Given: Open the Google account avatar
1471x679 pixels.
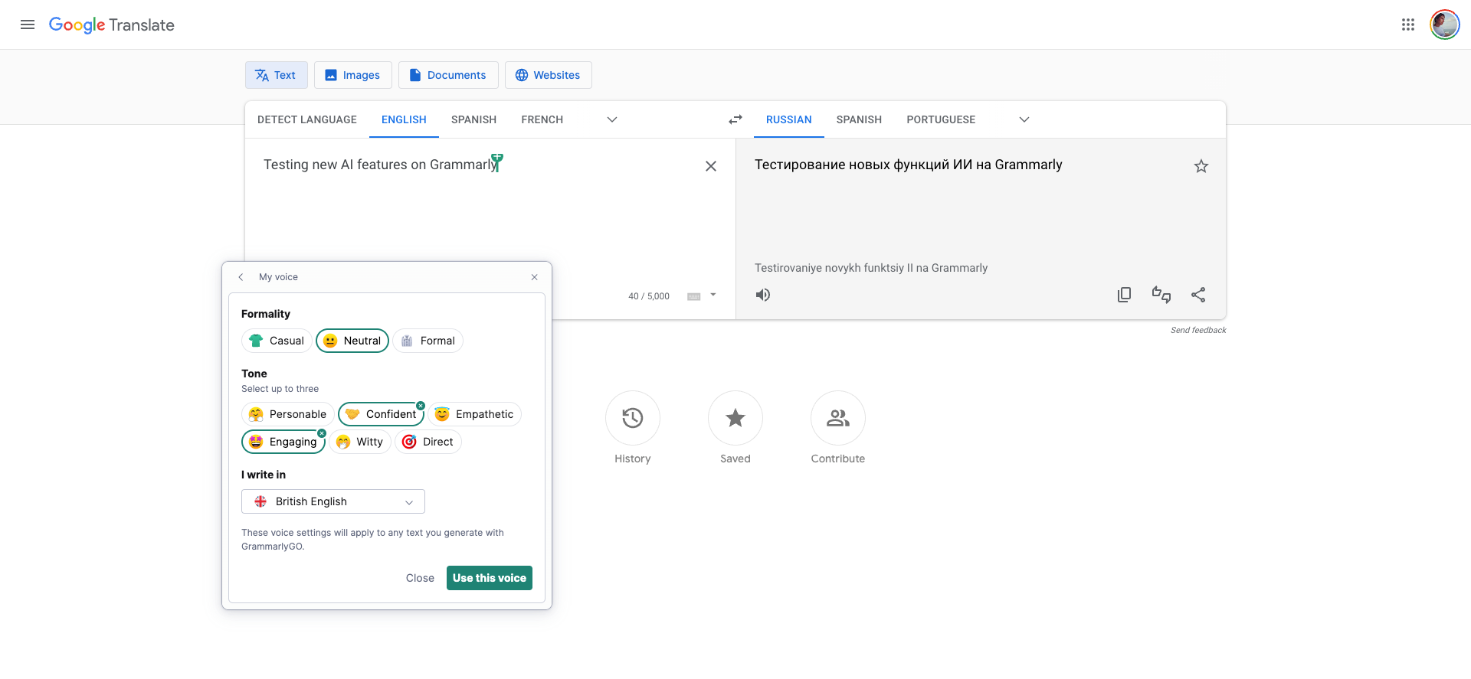Looking at the screenshot, I should [x=1445, y=24].
